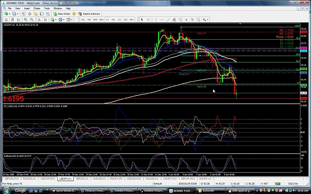Viewport: 311px width, 194px height.
Task: Switch timeframe to D1
Action: point(119,19)
